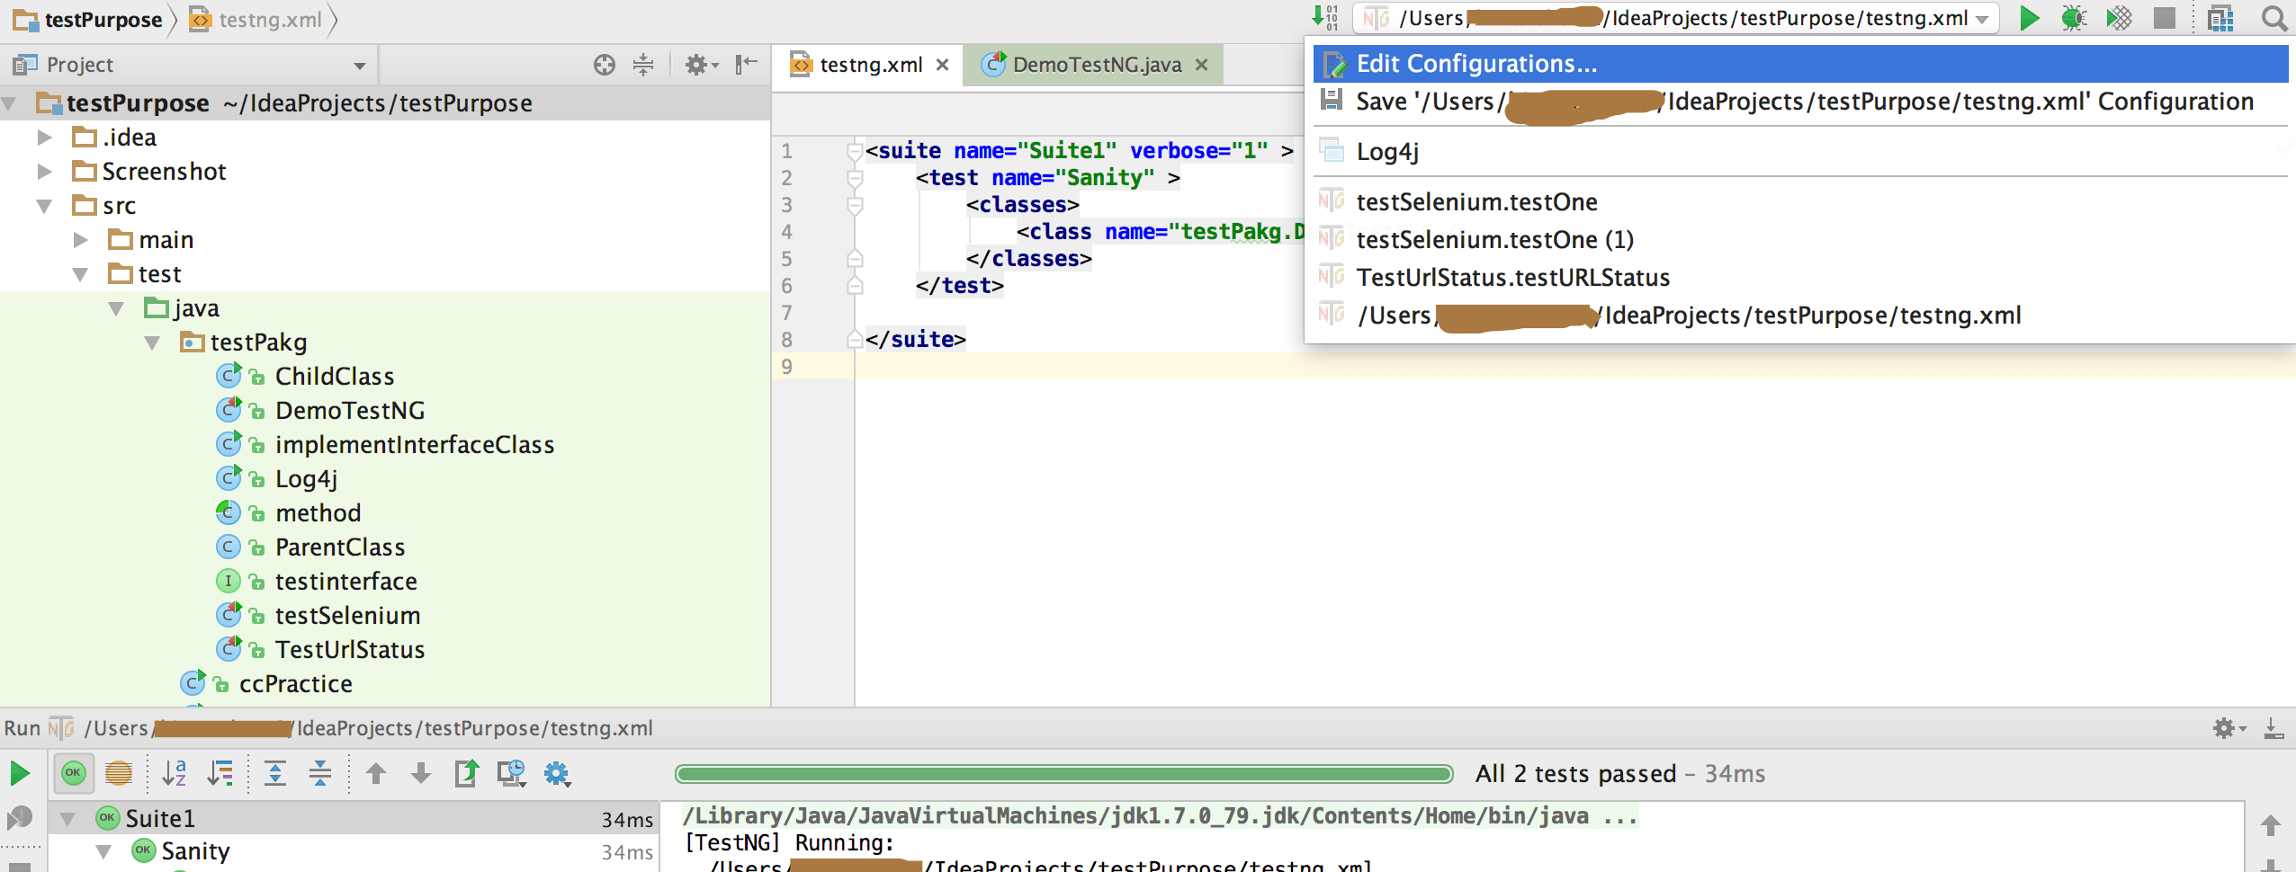Select Edit Configurations menu item
The image size is (2296, 872).
coord(1800,64)
